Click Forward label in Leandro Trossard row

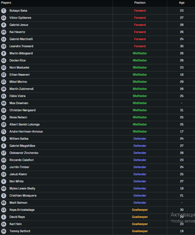click(140, 46)
